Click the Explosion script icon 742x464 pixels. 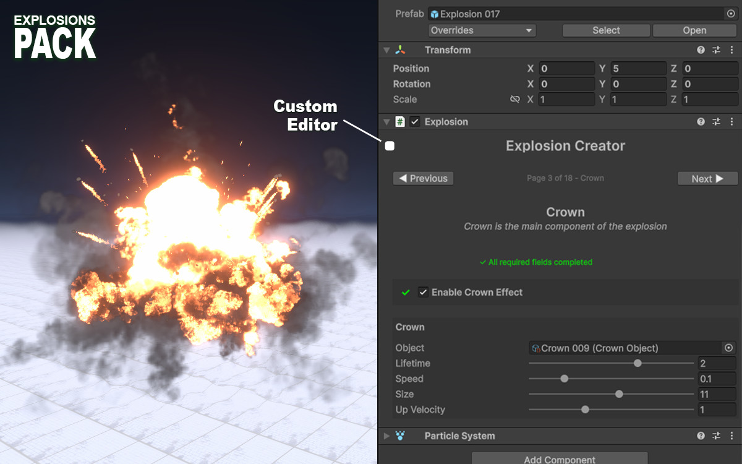pyautogui.click(x=399, y=121)
